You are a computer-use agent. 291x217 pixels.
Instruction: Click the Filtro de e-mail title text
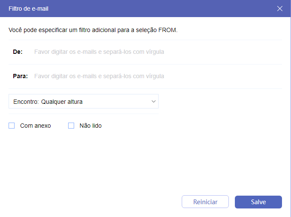click(28, 9)
